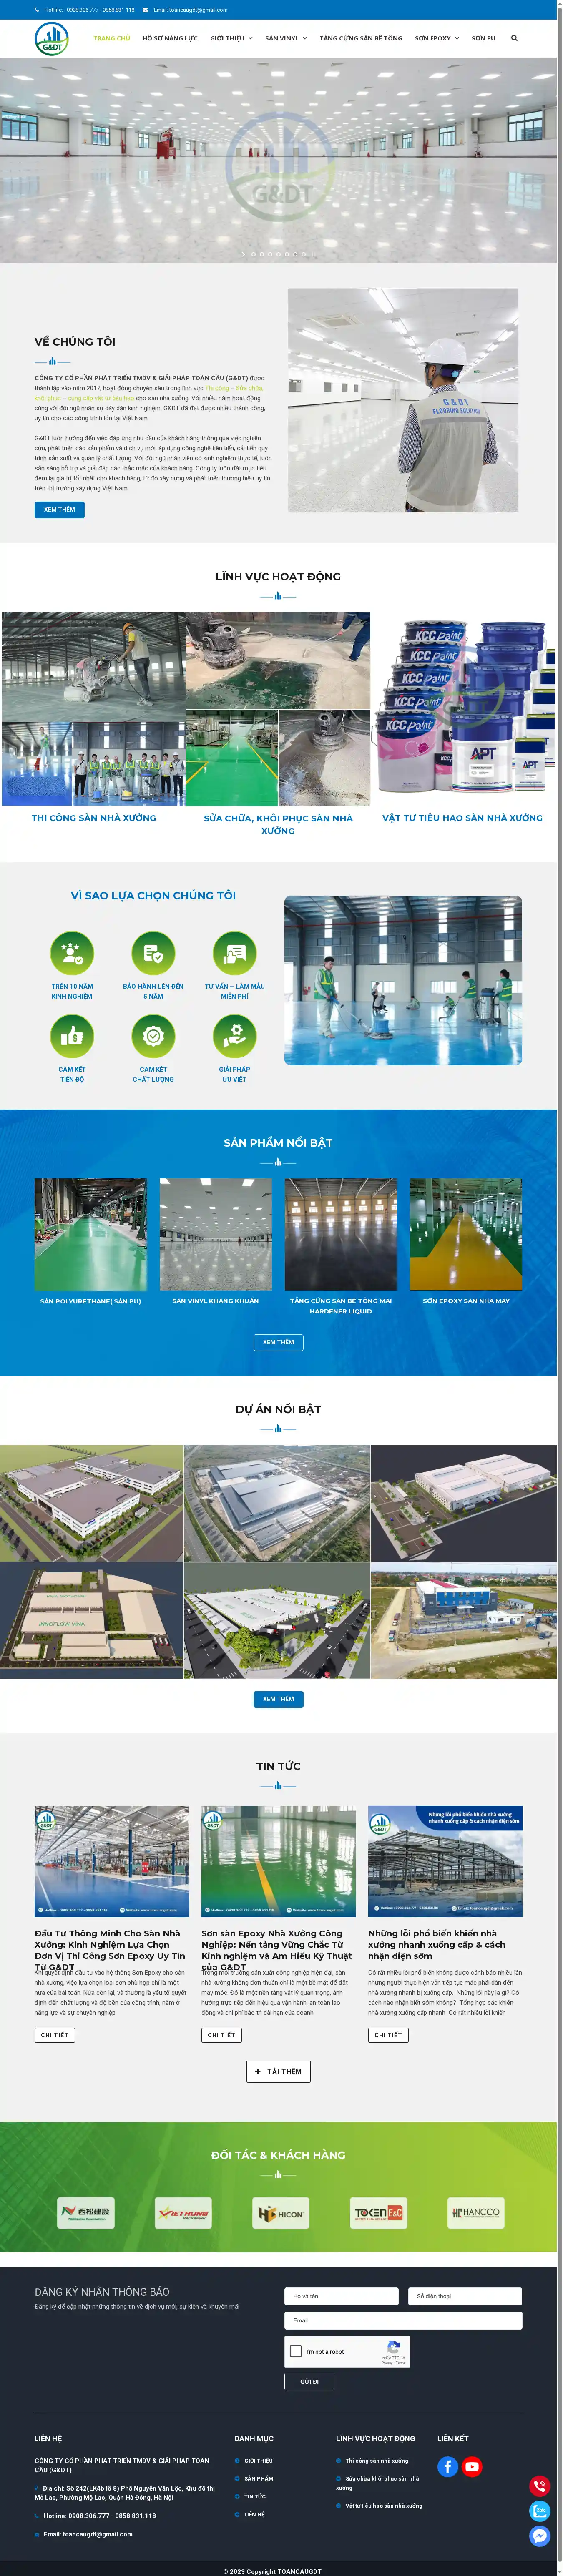Tick the 'I'm not a robot' checkbox

click(x=296, y=2351)
